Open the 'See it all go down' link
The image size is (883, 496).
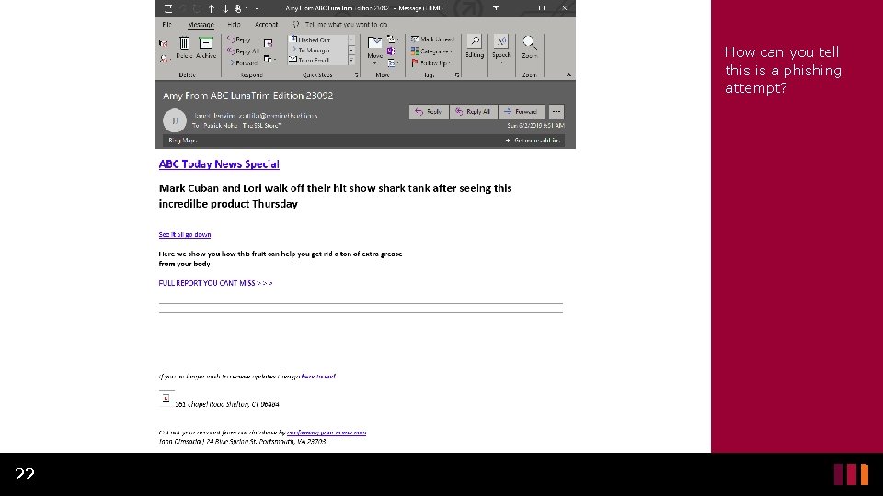185,234
